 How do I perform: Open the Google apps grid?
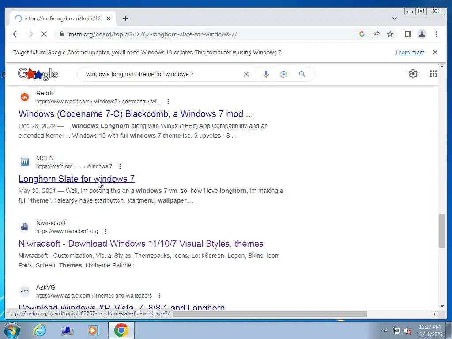433,74
